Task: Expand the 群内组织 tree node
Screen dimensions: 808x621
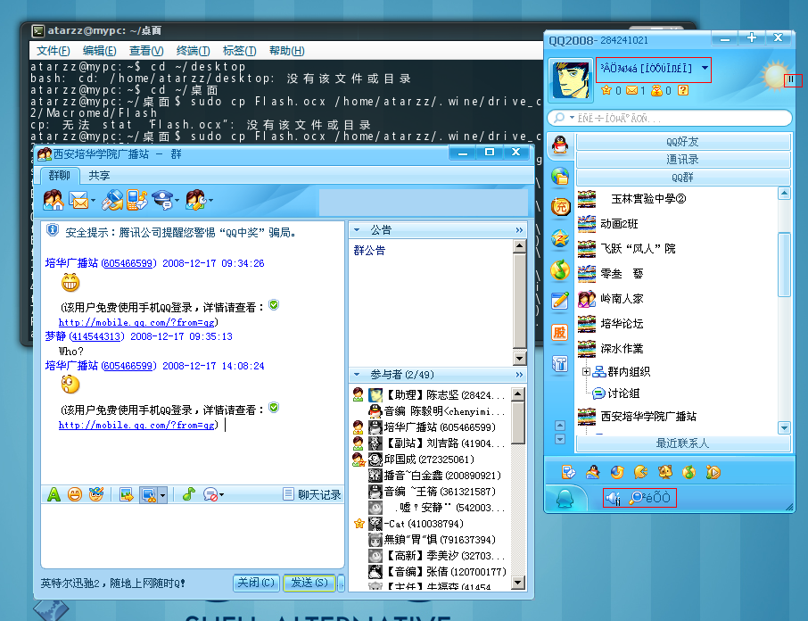Action: 586,371
